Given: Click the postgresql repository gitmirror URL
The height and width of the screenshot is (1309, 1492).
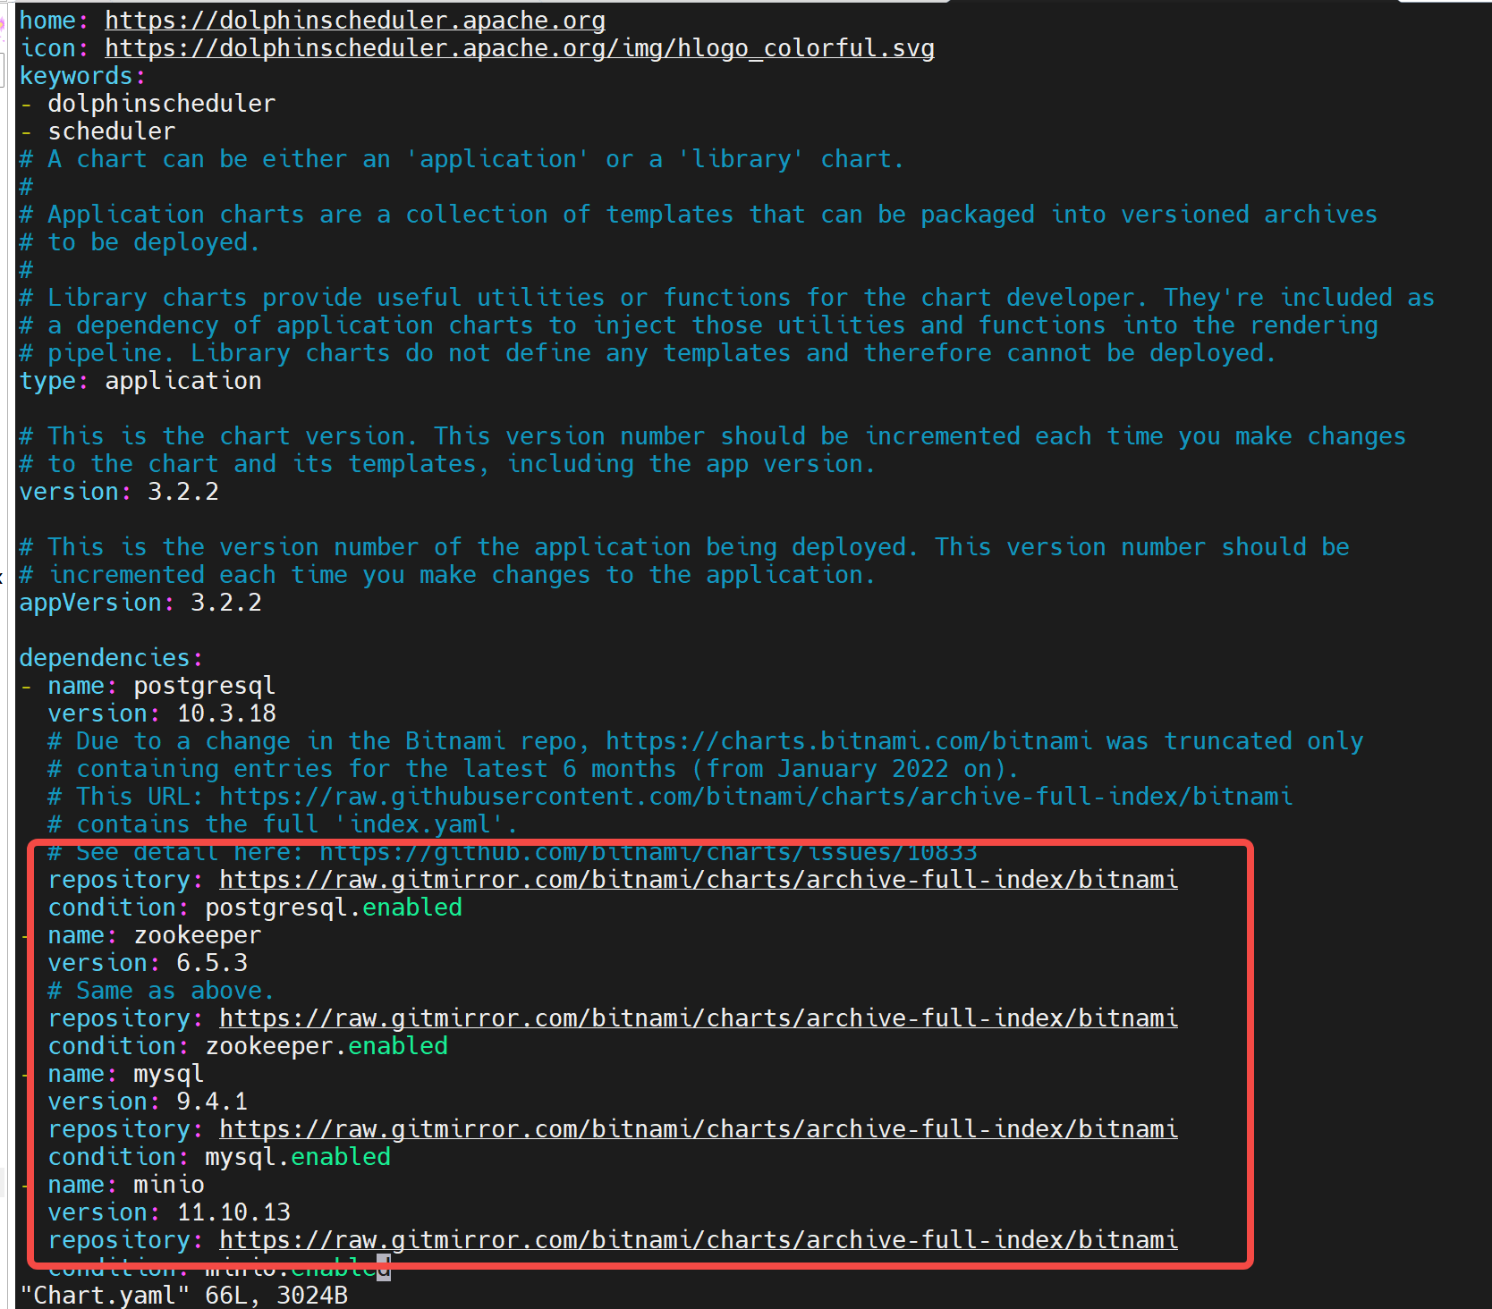Looking at the screenshot, I should 699,880.
